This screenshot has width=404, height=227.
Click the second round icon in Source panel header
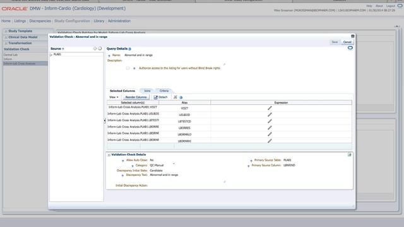pyautogui.click(x=100, y=49)
